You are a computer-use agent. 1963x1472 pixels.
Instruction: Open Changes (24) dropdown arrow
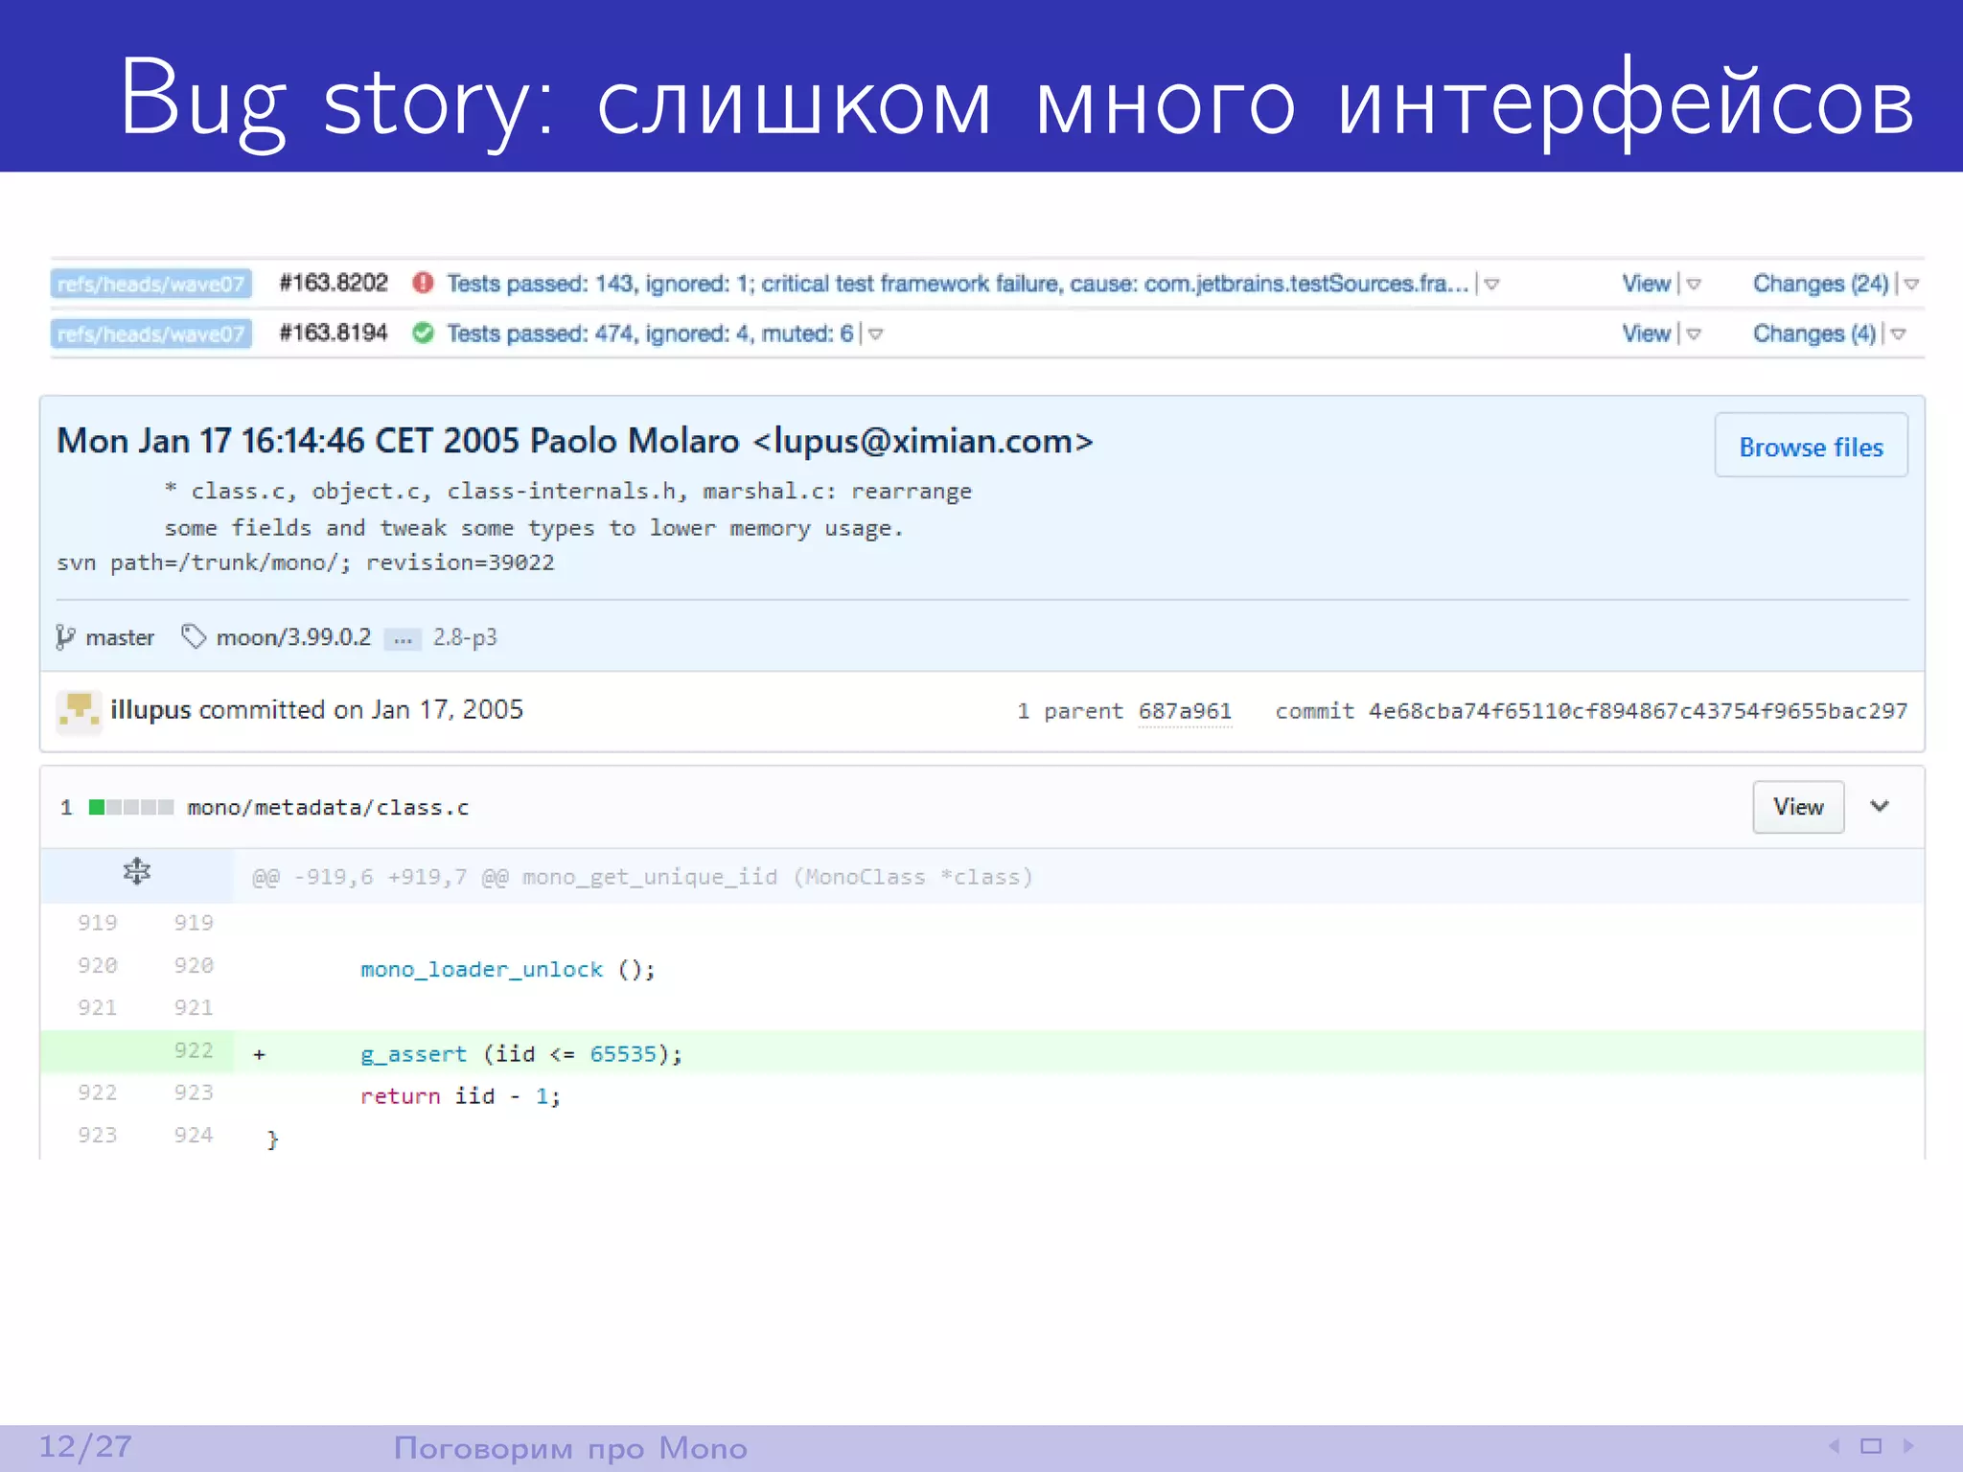click(x=1911, y=284)
